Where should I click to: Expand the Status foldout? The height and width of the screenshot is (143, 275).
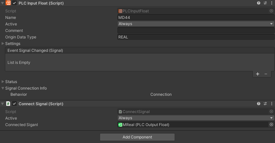tap(3, 82)
